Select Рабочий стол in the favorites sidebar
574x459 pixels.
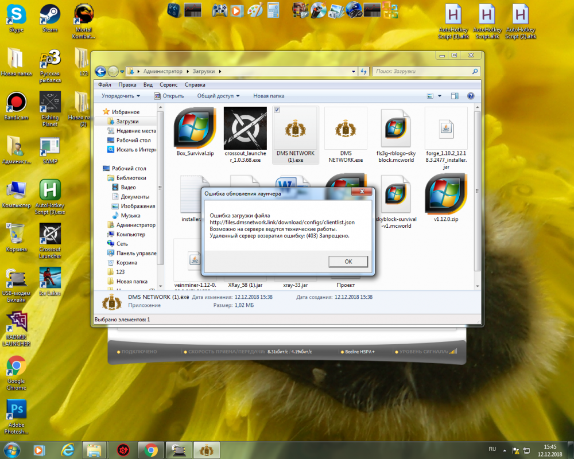tap(133, 140)
